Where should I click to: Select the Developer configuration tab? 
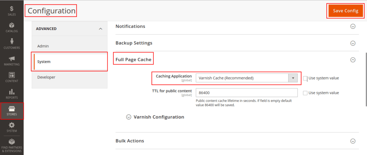point(46,77)
